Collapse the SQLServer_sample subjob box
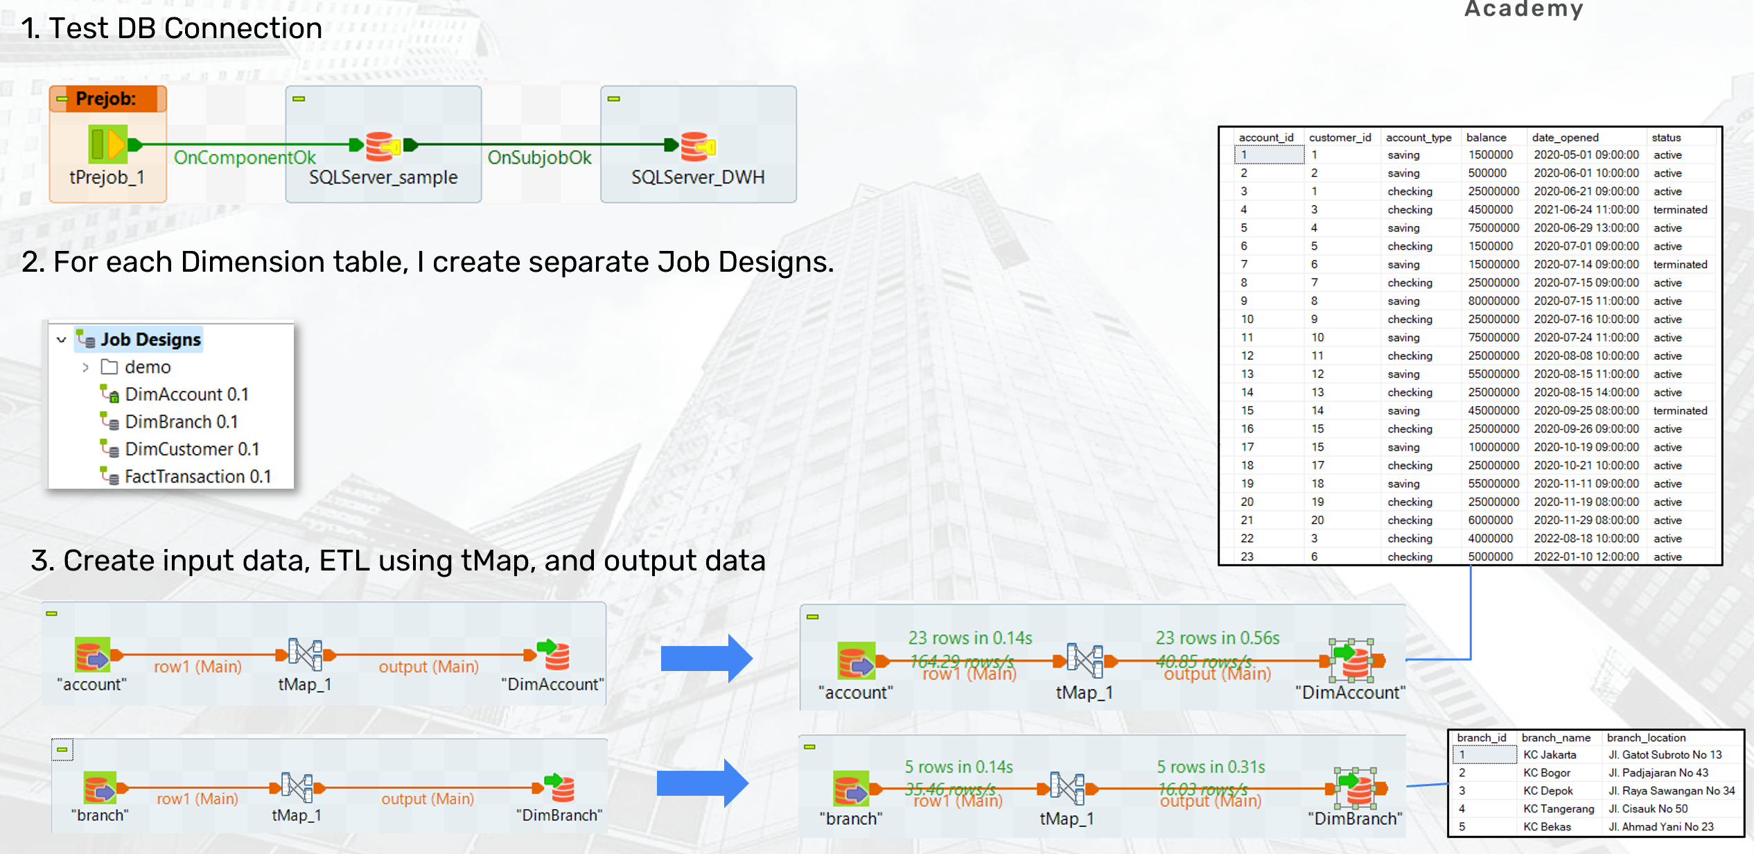This screenshot has width=1754, height=854. pyautogui.click(x=299, y=98)
